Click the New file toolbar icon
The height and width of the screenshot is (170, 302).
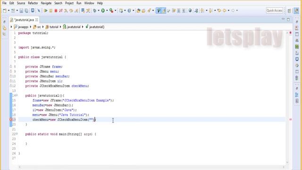pyautogui.click(x=5, y=10)
